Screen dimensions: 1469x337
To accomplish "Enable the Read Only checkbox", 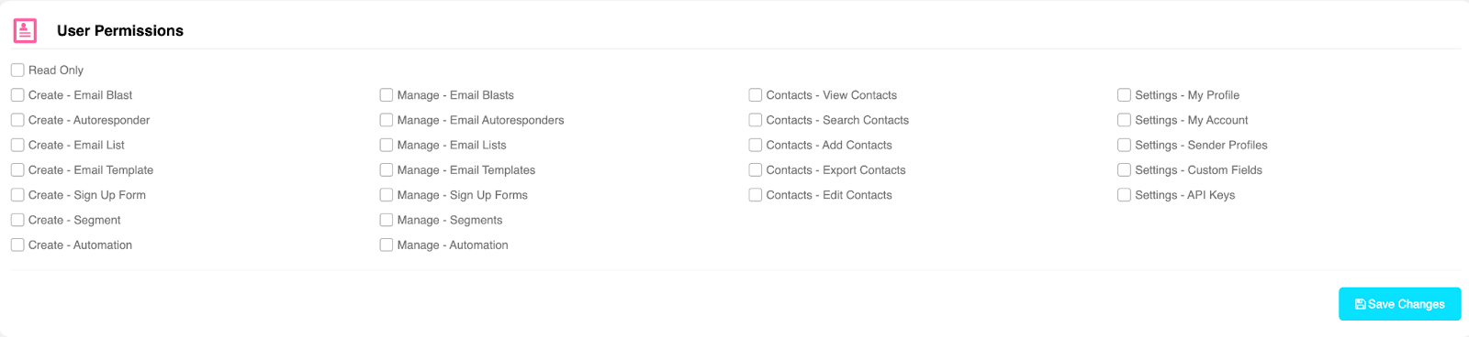I will click(17, 70).
